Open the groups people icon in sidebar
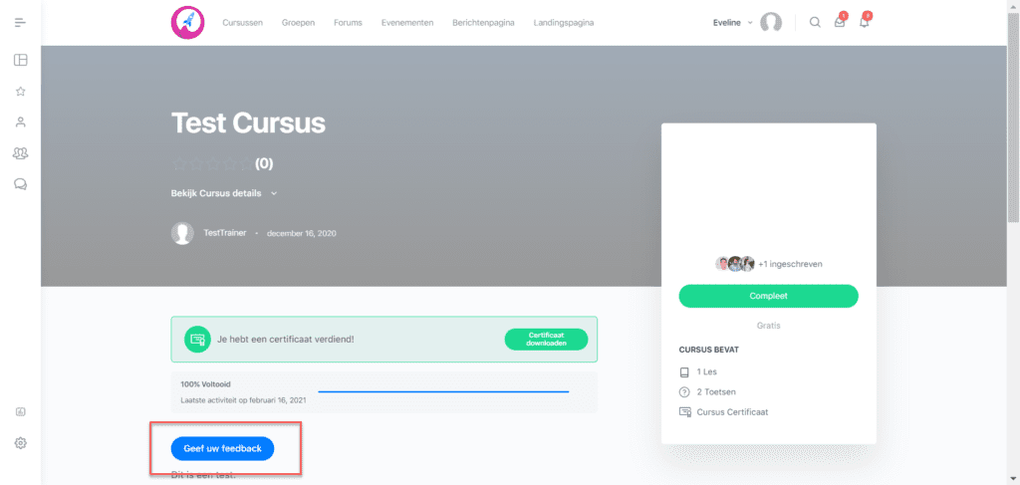The image size is (1020, 485). 20,153
